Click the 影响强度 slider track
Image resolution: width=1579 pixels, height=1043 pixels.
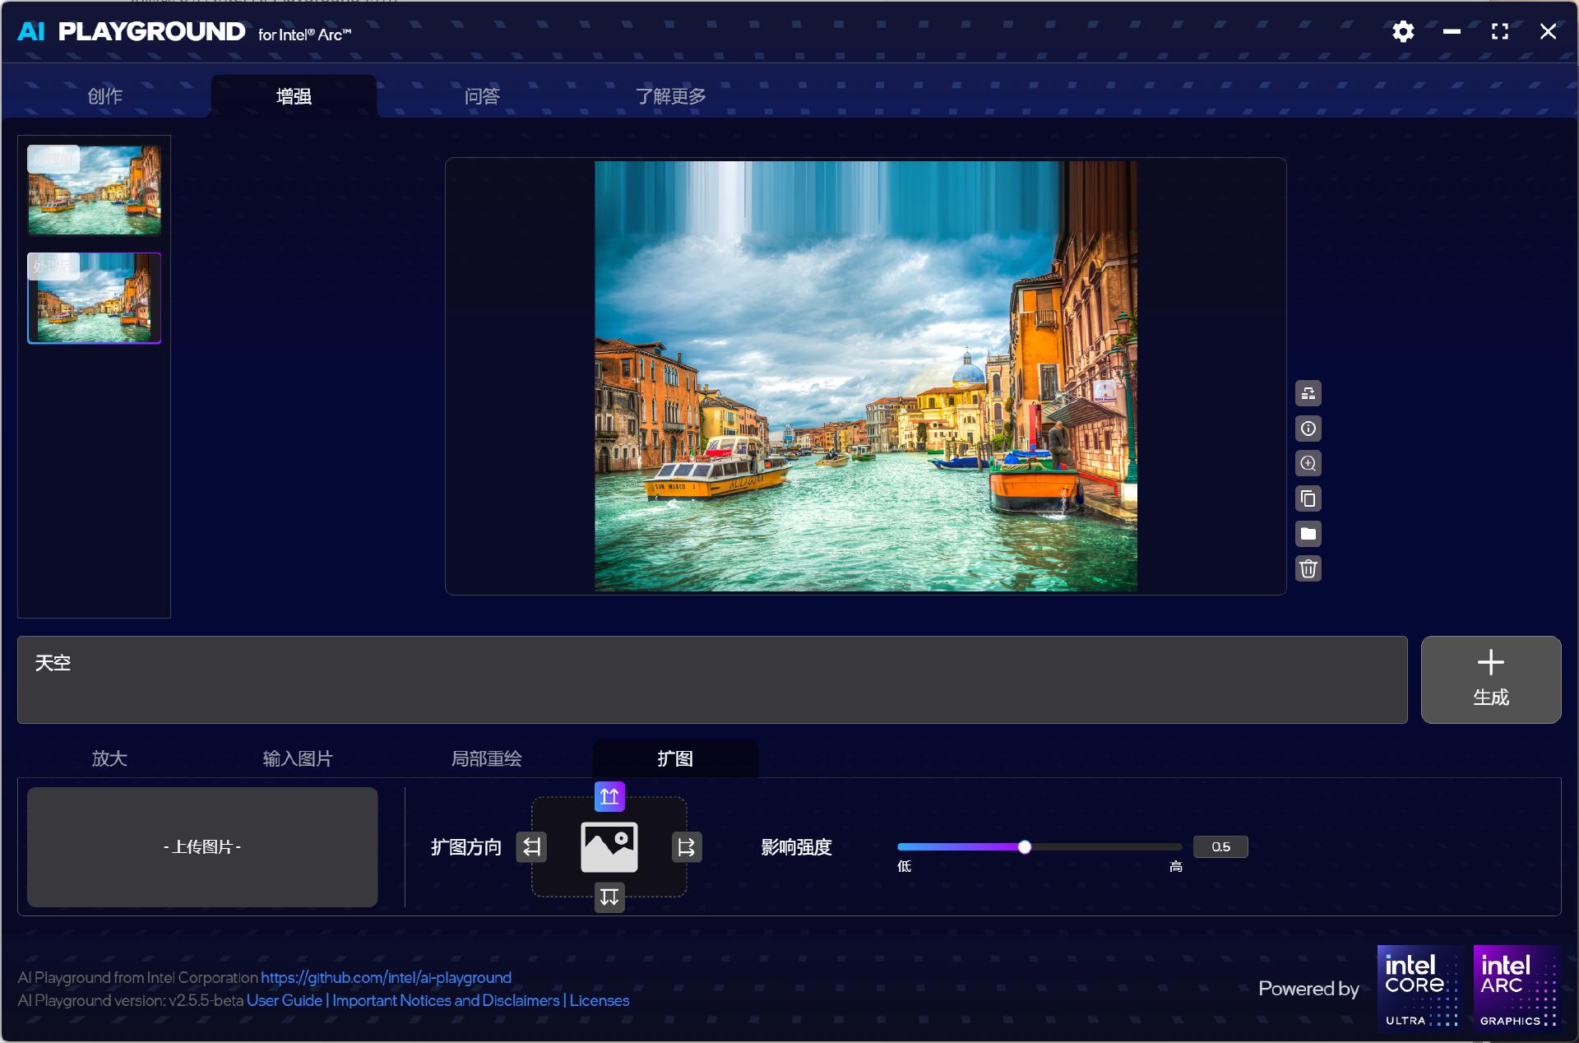coord(1102,846)
